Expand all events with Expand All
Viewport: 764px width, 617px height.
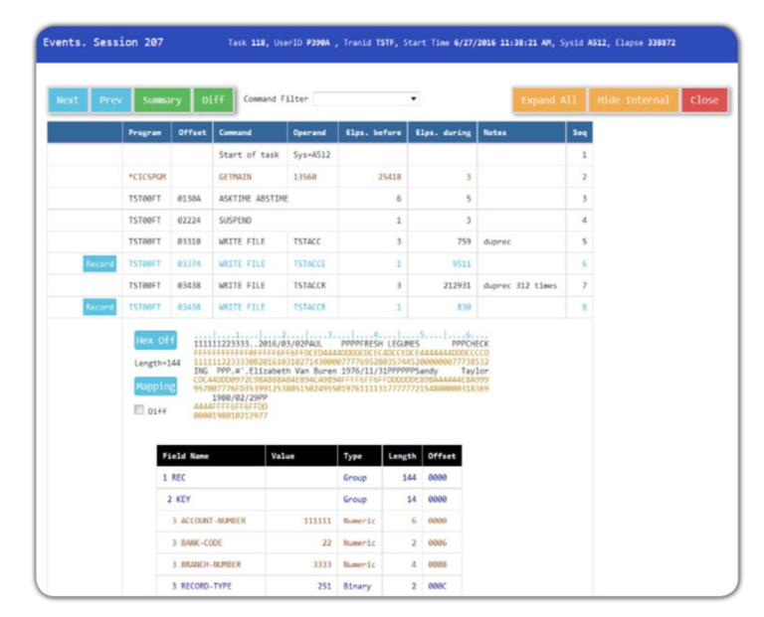549,100
